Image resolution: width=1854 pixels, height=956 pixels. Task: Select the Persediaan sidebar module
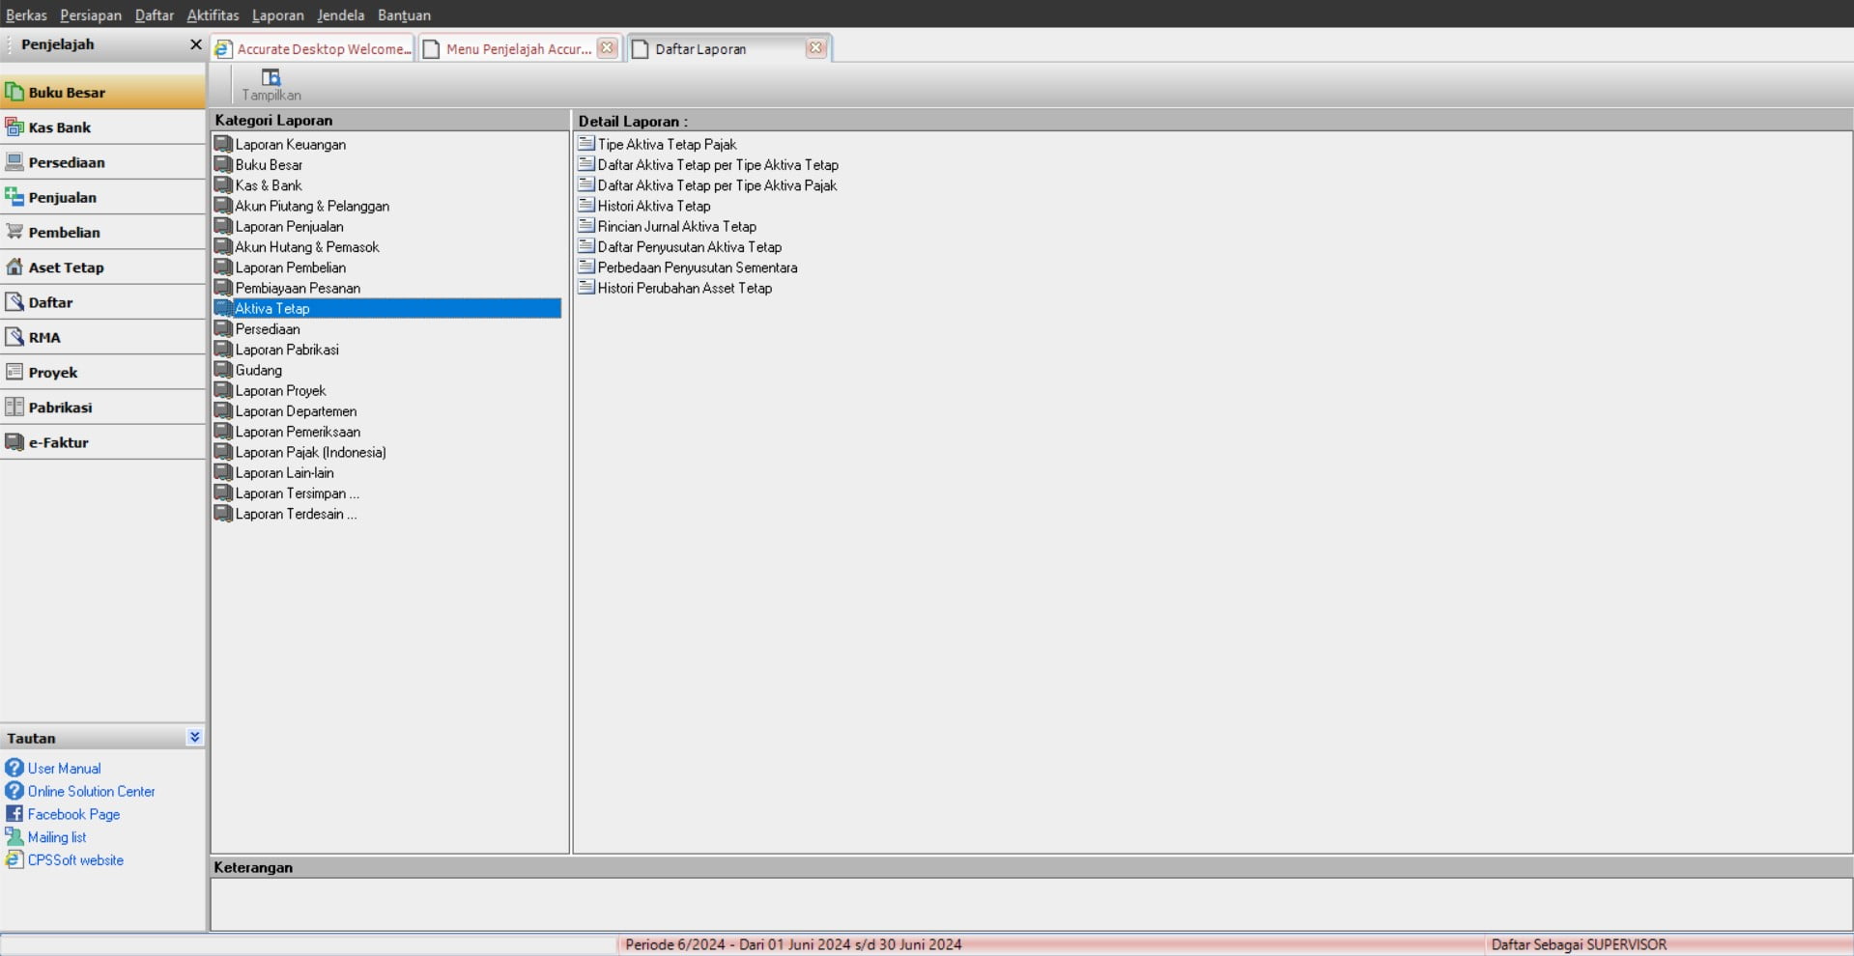pos(66,162)
